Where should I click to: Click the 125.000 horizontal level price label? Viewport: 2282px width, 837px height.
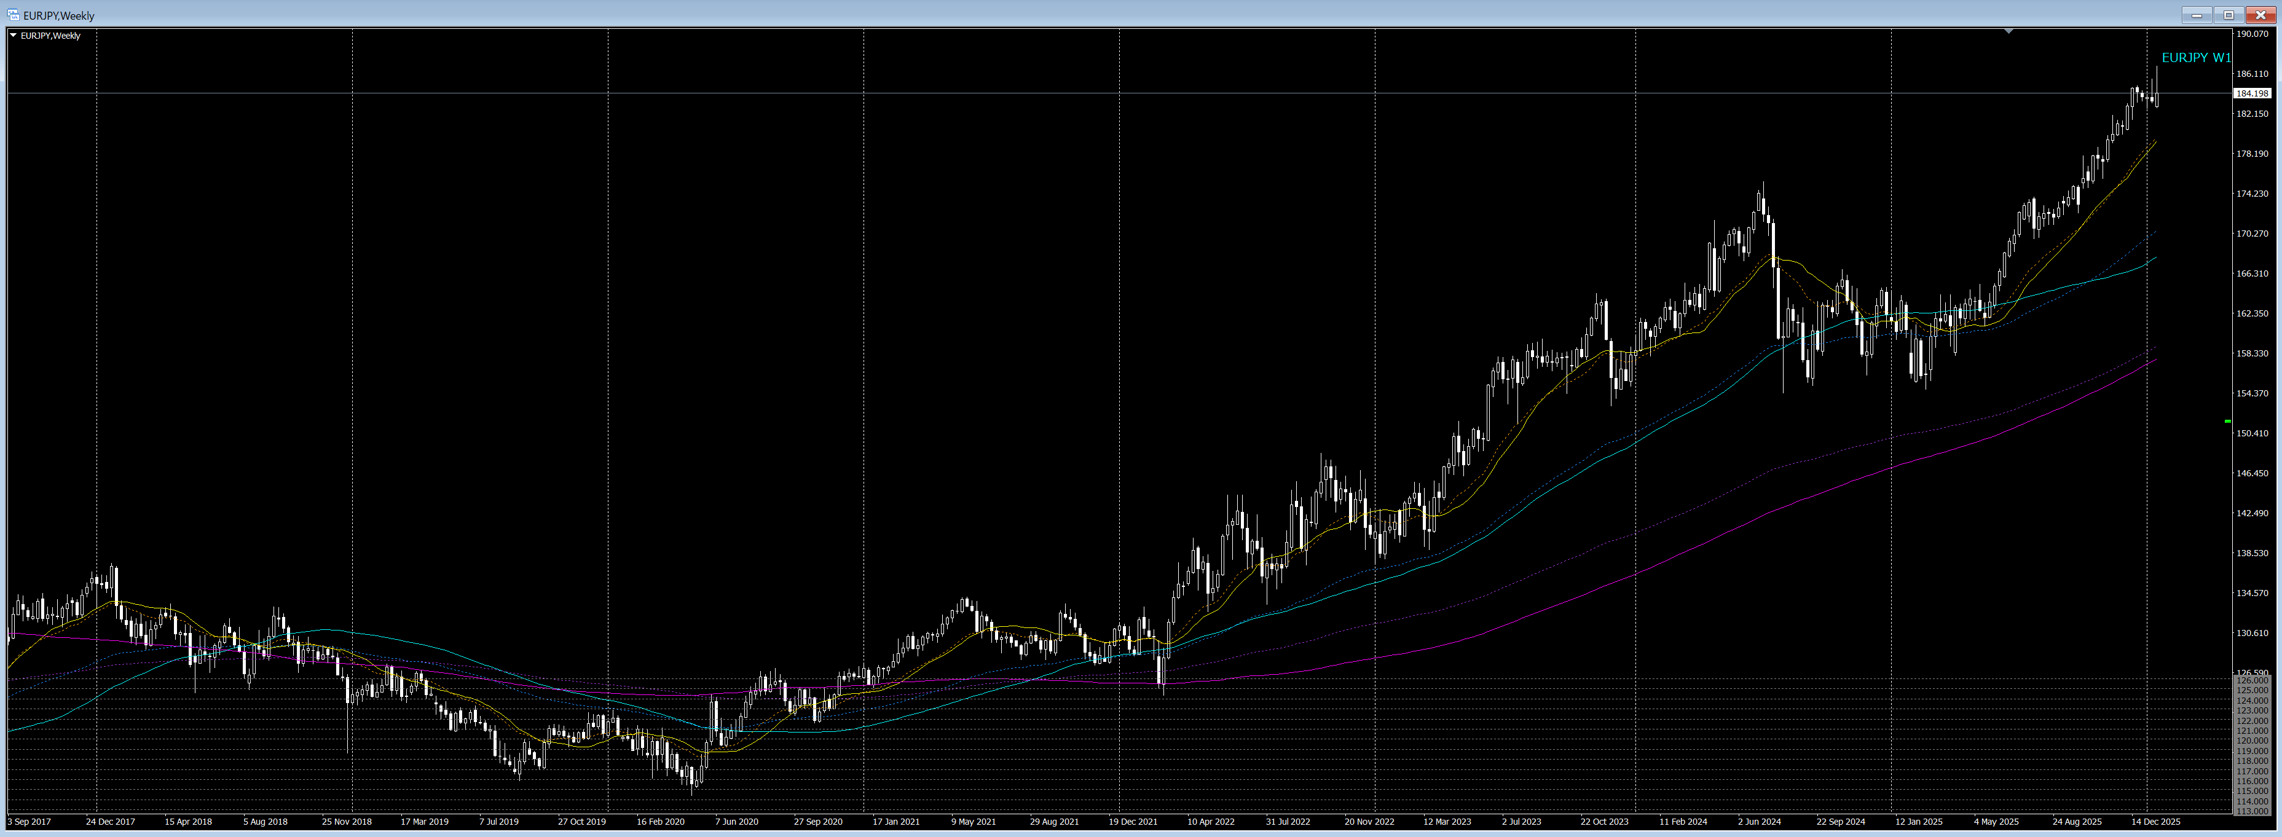click(x=2252, y=690)
